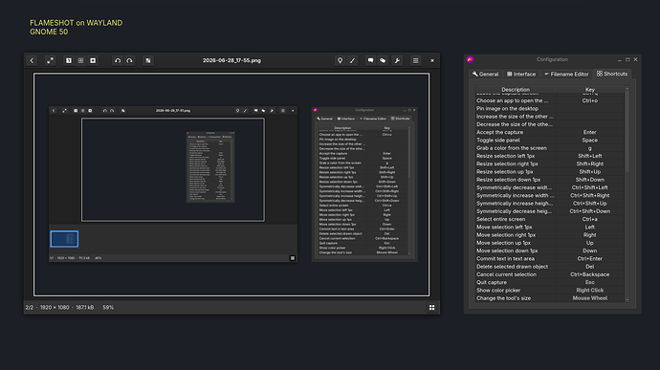Click the scrollbar down arrow in shortcuts list
Screen dimensions: 660x370
click(x=627, y=300)
